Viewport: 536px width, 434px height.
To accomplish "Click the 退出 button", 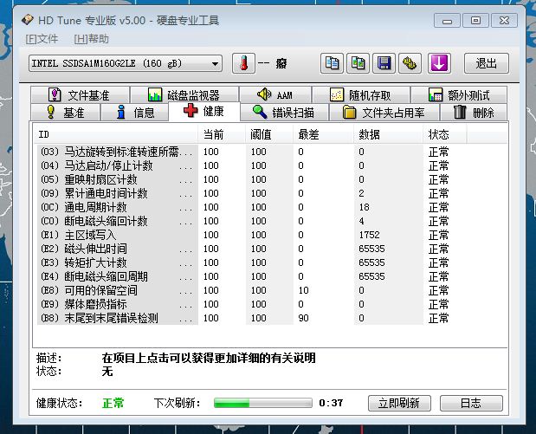I will pyautogui.click(x=487, y=63).
